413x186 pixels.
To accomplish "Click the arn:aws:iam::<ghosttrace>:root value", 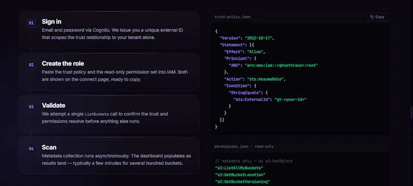I will click(281, 65).
